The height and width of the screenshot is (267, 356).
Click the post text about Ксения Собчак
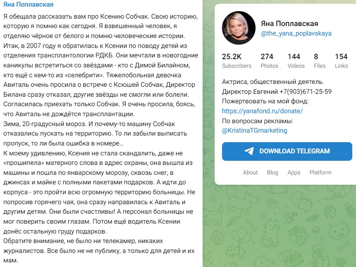point(101,138)
